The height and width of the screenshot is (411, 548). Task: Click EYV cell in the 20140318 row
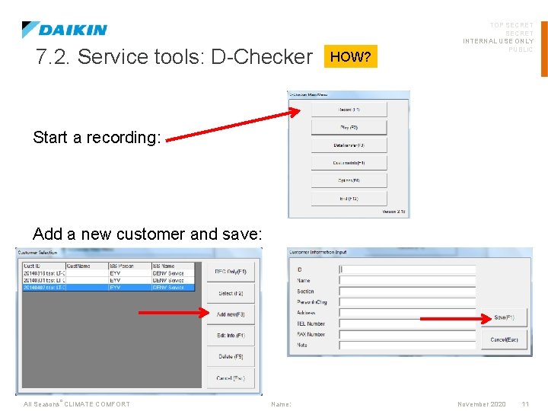coord(130,273)
